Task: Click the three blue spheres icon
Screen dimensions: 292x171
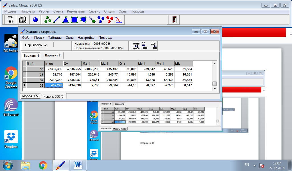Action: point(101,20)
